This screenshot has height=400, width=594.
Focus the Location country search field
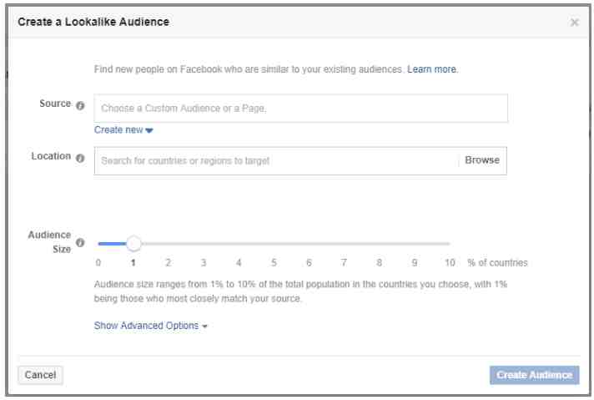click(x=276, y=161)
